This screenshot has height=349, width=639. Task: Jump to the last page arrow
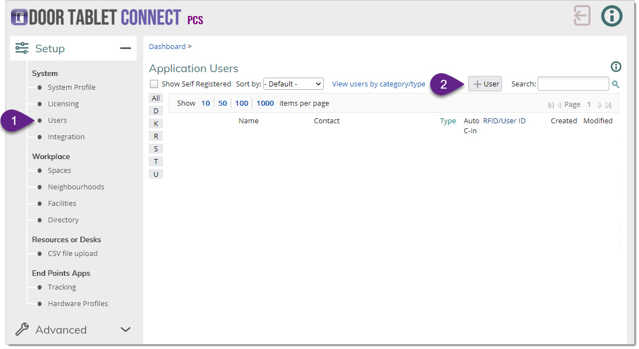coord(608,105)
